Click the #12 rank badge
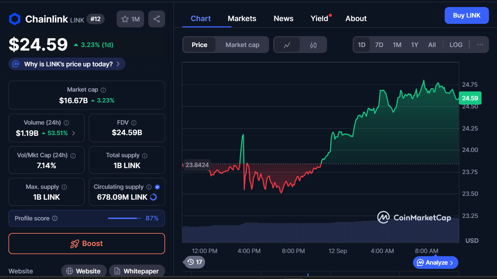Screen dimensions: 497x279 (96, 19)
